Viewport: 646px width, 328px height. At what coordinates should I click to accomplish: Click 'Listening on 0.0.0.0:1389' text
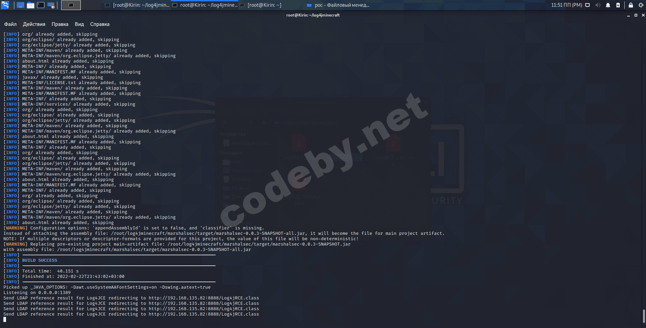(x=37, y=292)
